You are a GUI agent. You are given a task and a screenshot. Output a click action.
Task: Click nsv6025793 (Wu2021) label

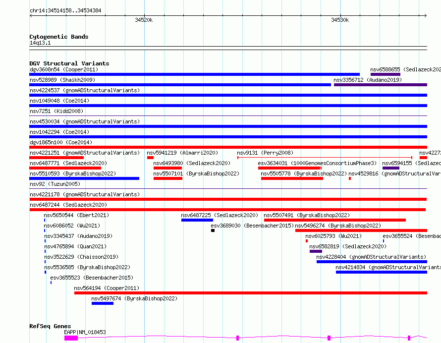[333, 236]
